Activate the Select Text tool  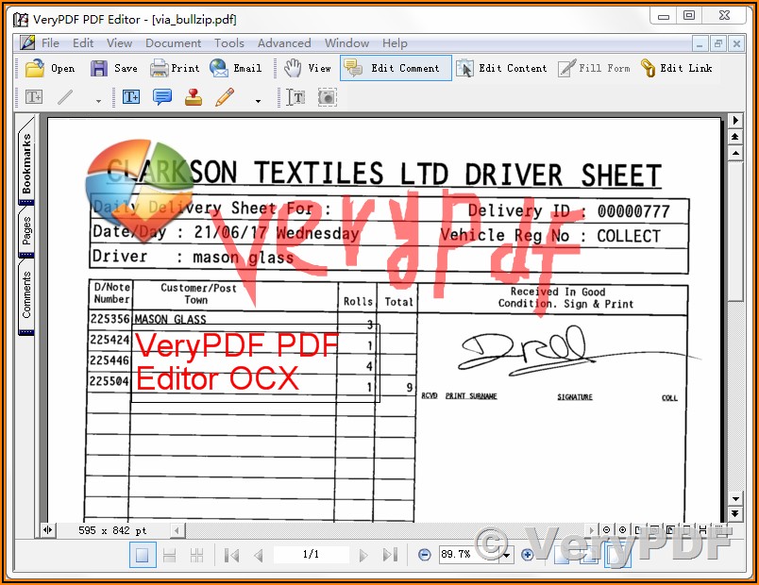click(x=295, y=97)
